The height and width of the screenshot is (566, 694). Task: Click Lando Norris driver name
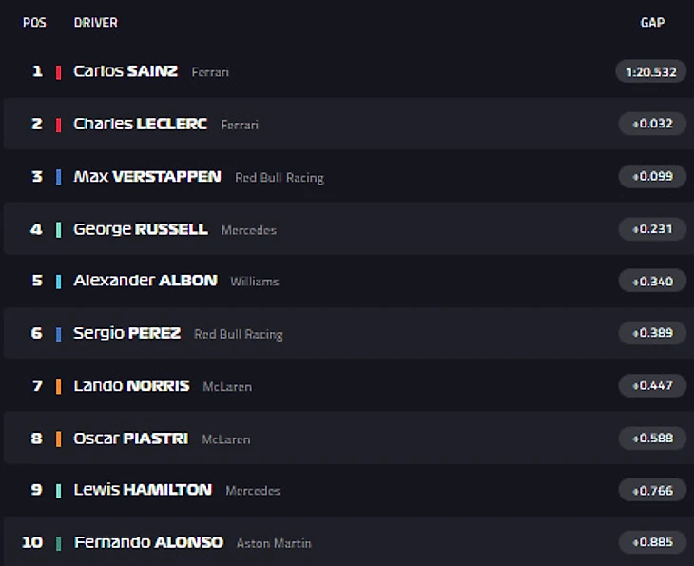click(131, 385)
